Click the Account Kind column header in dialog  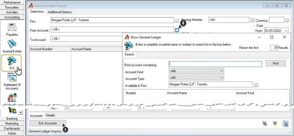coord(260,93)
